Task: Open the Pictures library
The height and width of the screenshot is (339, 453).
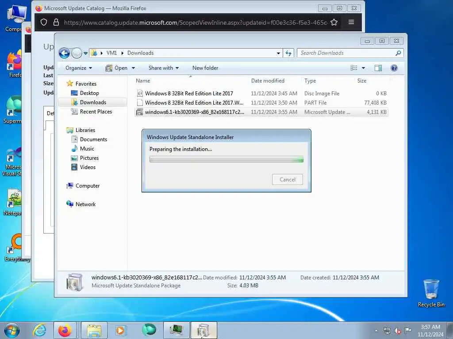Action: click(x=89, y=158)
